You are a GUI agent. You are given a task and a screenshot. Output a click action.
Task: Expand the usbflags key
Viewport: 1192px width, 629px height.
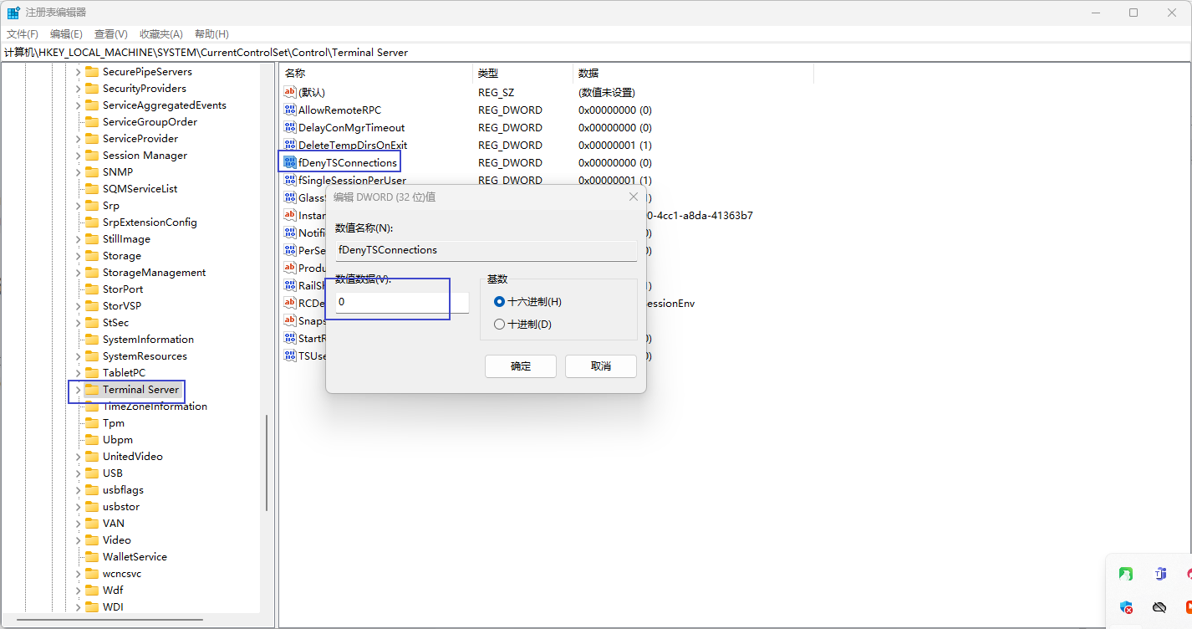point(78,489)
